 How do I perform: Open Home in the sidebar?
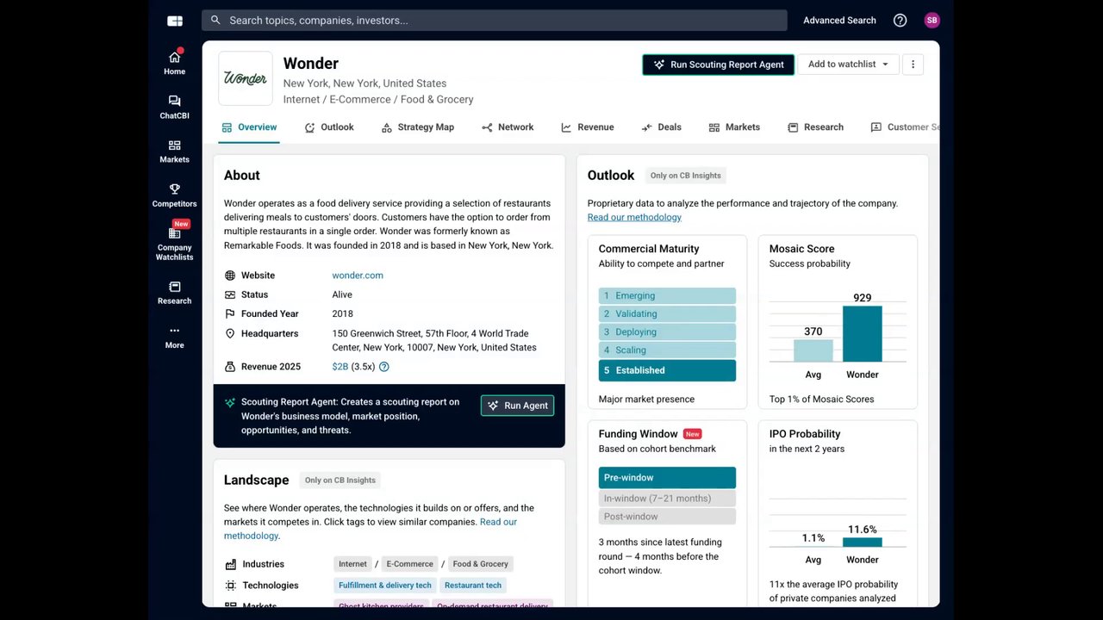(174, 63)
